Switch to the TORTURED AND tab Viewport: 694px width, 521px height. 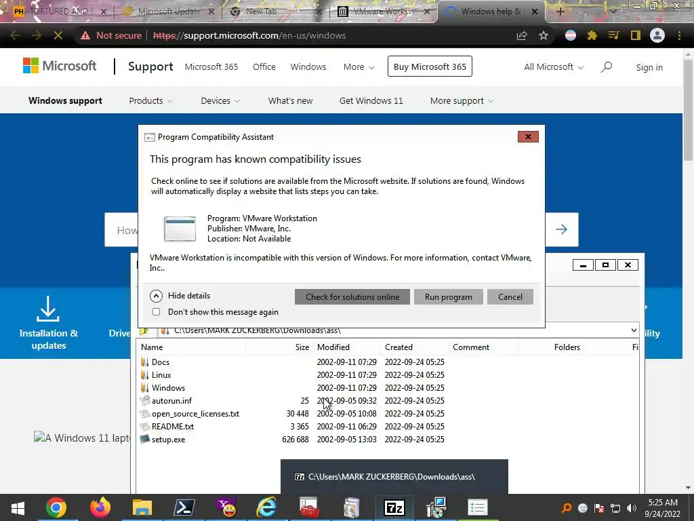click(58, 12)
